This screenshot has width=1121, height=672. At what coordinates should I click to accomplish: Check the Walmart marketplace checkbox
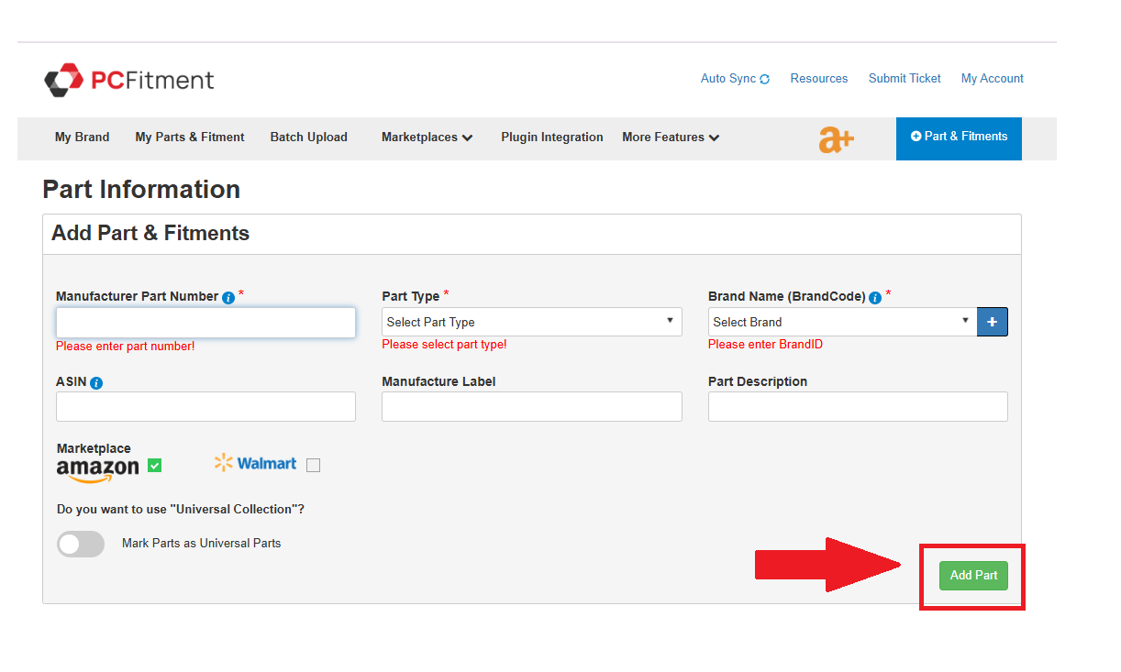314,466
